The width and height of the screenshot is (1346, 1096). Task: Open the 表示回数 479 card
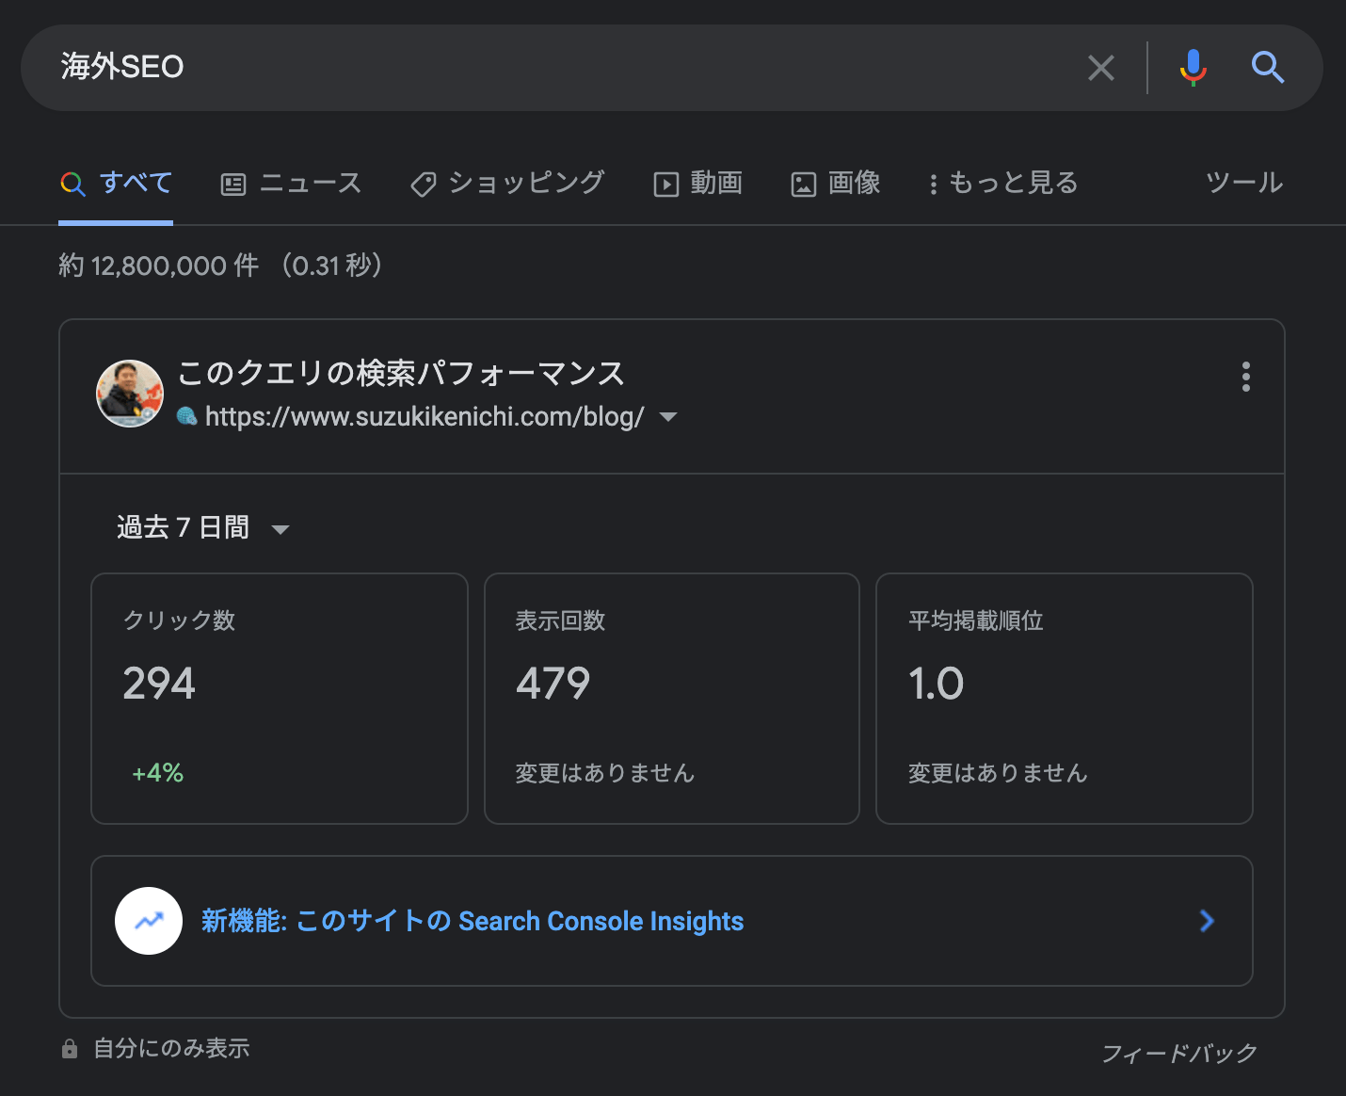672,699
